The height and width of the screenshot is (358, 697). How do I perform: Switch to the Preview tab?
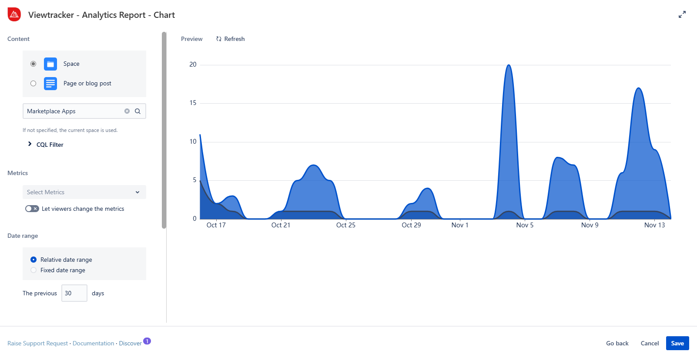click(191, 39)
